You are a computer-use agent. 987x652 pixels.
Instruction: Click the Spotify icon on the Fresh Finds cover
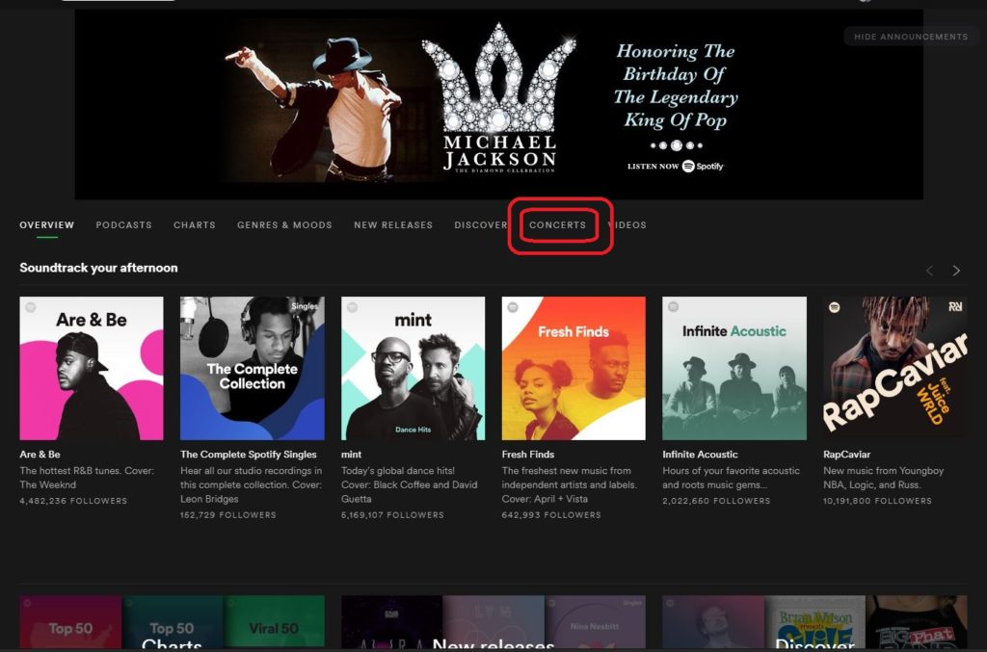coord(513,308)
